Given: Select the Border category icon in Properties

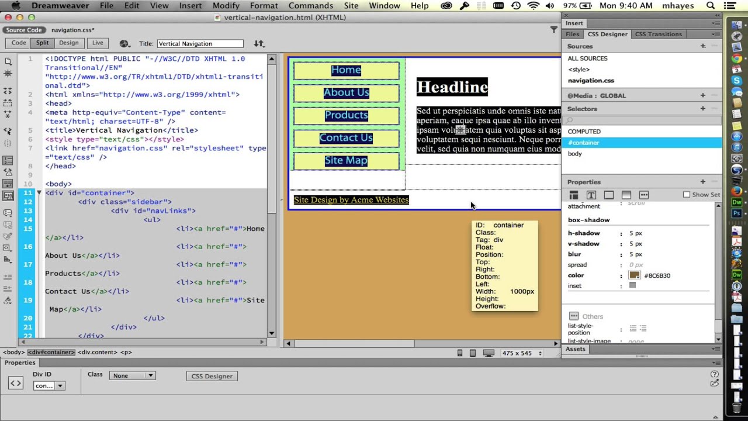Looking at the screenshot, I should click(609, 195).
